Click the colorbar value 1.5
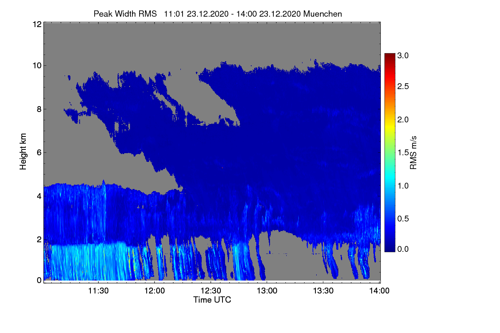The image size is (500, 333). (403, 153)
